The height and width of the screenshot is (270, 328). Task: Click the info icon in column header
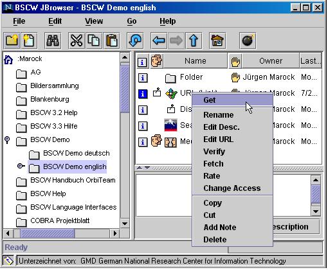point(142,62)
